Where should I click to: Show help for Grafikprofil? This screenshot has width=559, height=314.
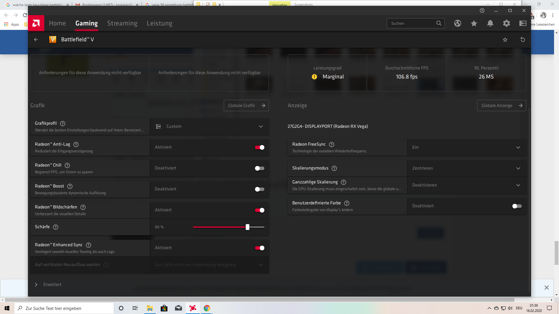[63, 124]
